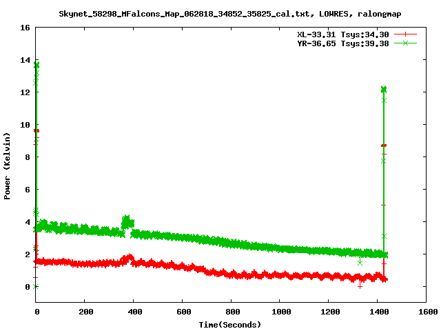This screenshot has height=331, width=441.
Task: Click the y-axis tick label 8
Action: [x=28, y=157]
